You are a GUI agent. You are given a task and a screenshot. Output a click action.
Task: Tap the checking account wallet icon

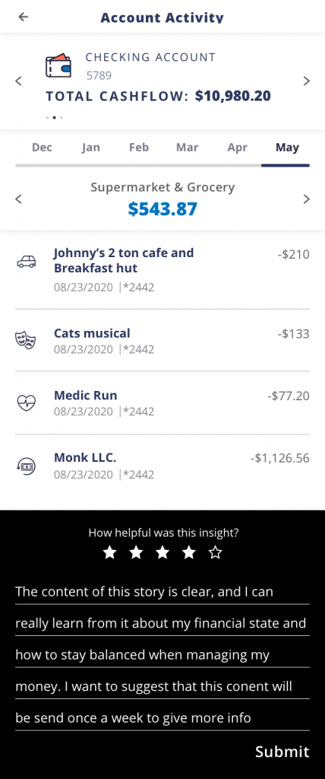58,66
